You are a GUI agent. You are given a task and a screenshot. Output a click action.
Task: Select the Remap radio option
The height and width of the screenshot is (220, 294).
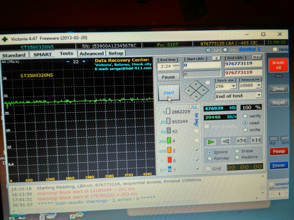pyautogui.click(x=209, y=159)
